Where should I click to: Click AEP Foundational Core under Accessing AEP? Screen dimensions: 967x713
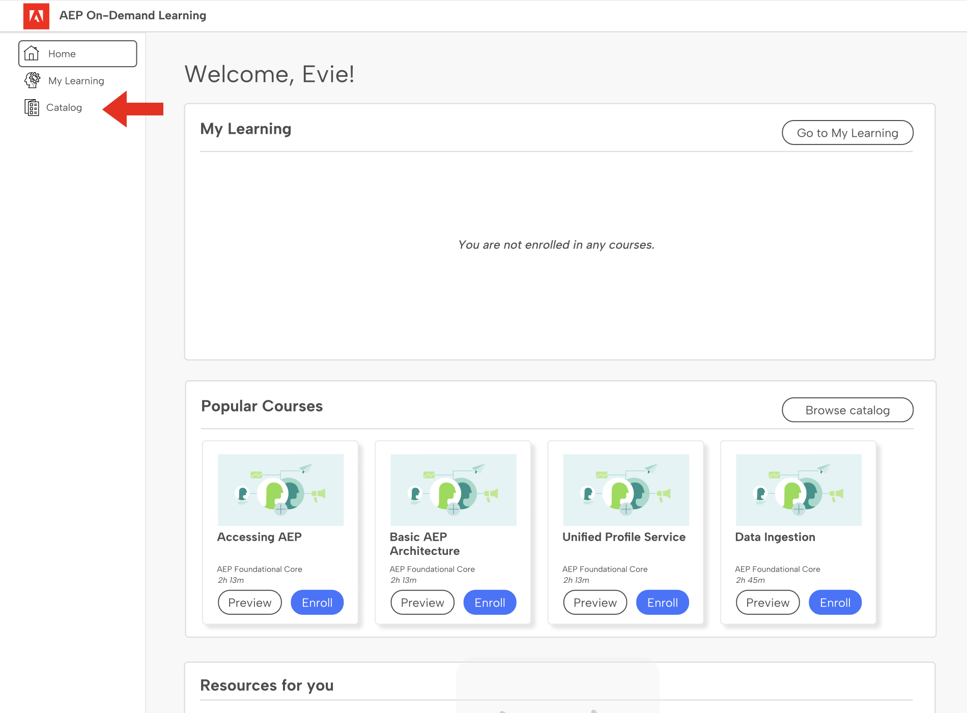click(260, 569)
